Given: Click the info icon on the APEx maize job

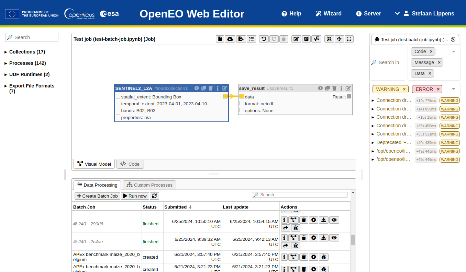Looking at the screenshot, I should point(284,257).
